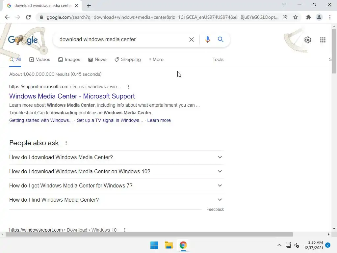Image resolution: width=337 pixels, height=253 pixels.
Task: Open the Chrome three-dot menu
Action: pos(330,17)
